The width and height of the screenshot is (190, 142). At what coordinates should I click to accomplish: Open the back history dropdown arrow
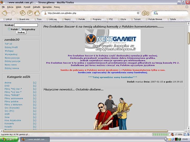click(9, 13)
